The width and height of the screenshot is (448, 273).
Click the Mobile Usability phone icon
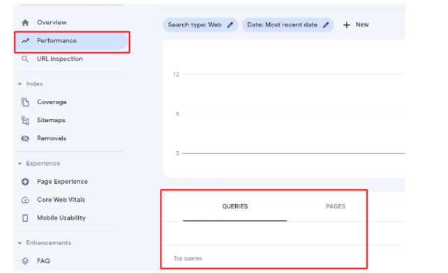point(25,218)
